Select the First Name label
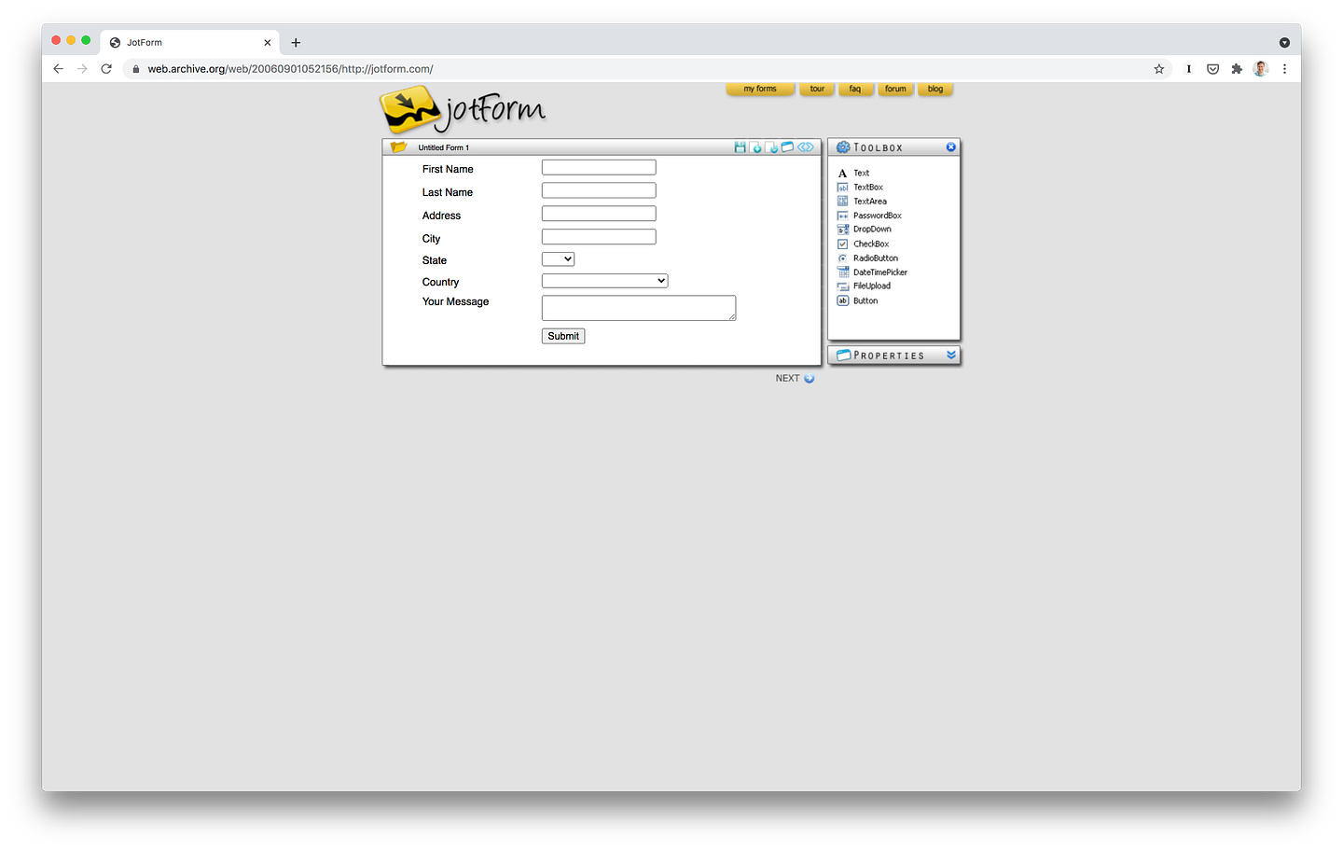 pos(448,169)
